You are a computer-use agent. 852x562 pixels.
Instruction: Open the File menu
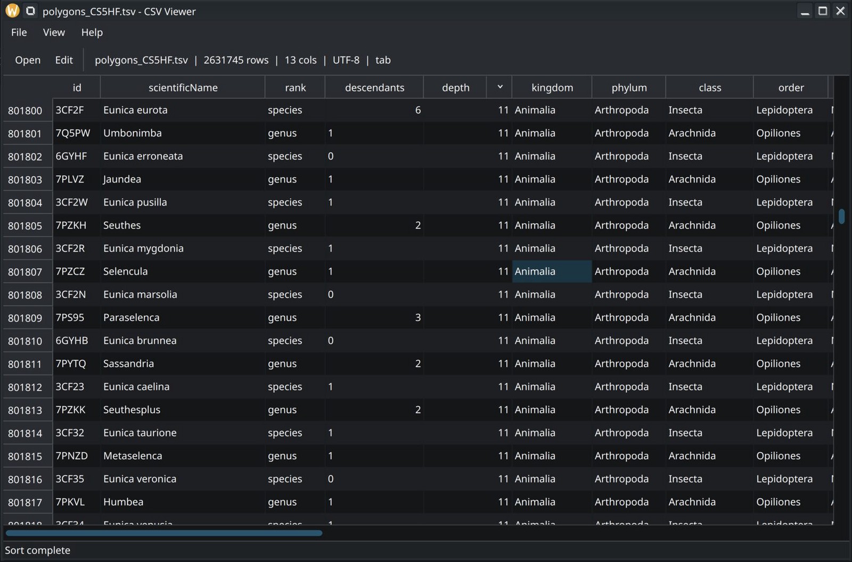(19, 32)
